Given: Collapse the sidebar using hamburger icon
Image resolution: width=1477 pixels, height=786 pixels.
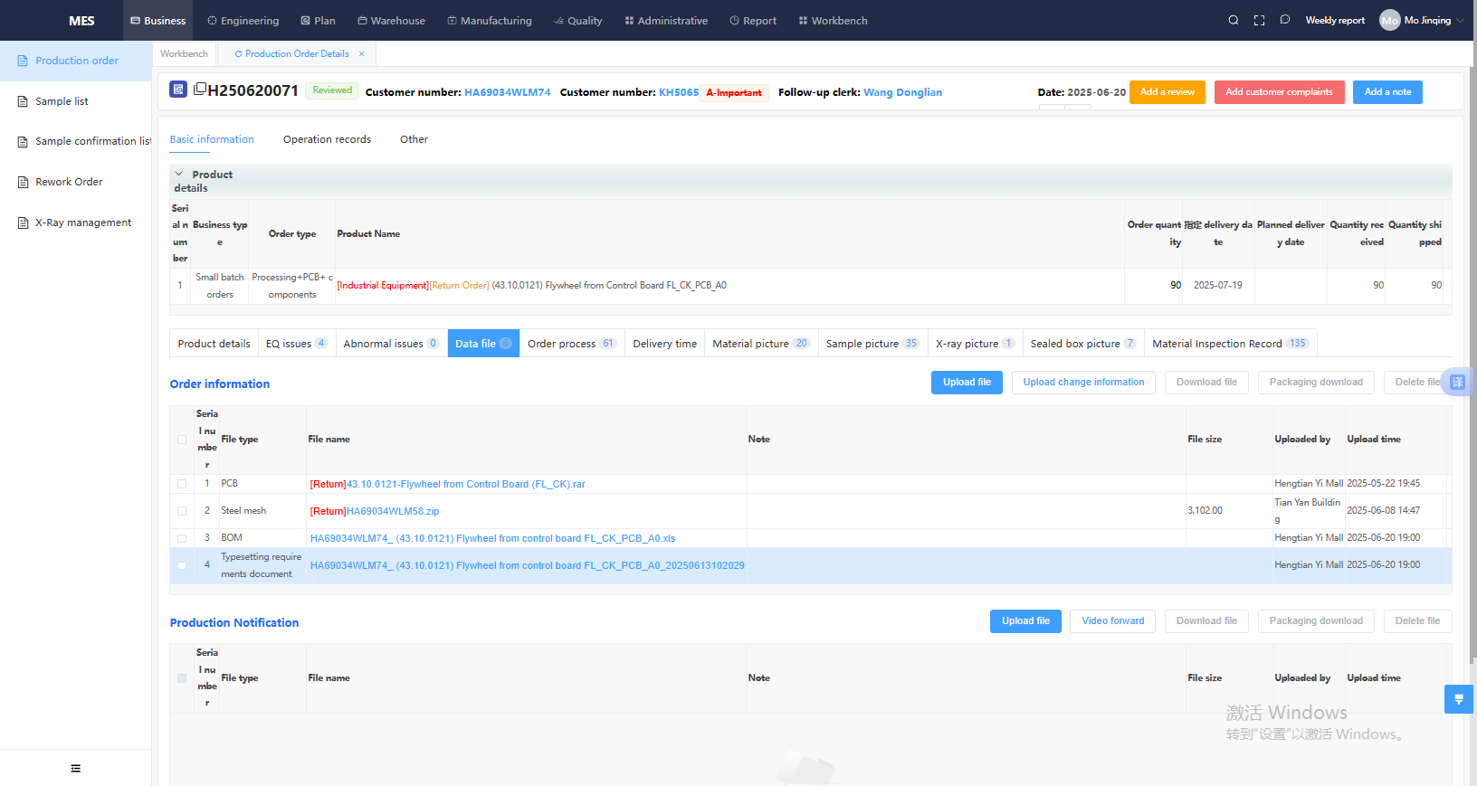Looking at the screenshot, I should [x=75, y=768].
